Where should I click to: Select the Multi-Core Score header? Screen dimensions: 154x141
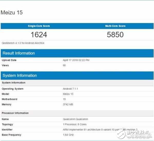pos(115,26)
